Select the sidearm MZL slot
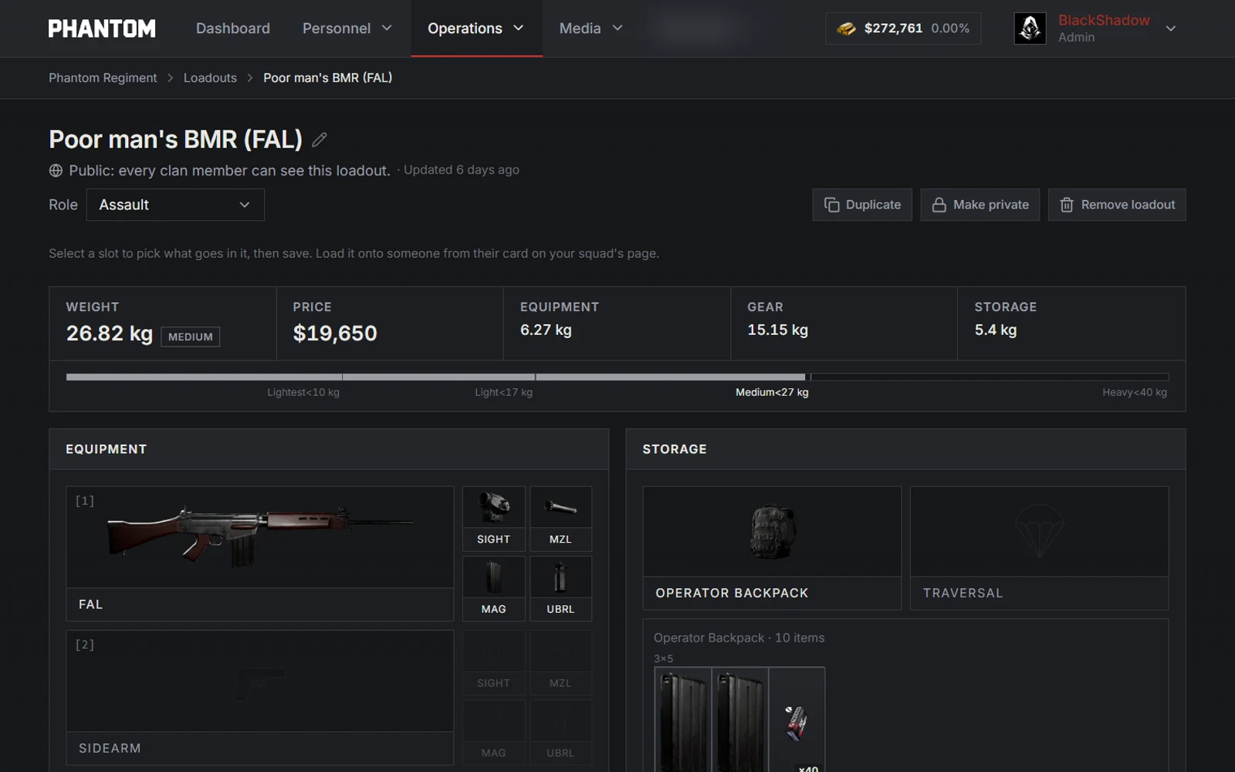Screen dimensions: 1235x772 click(x=560, y=662)
